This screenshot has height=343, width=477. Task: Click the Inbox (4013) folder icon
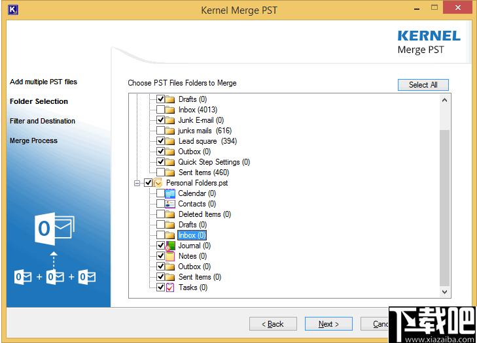pyautogui.click(x=169, y=110)
